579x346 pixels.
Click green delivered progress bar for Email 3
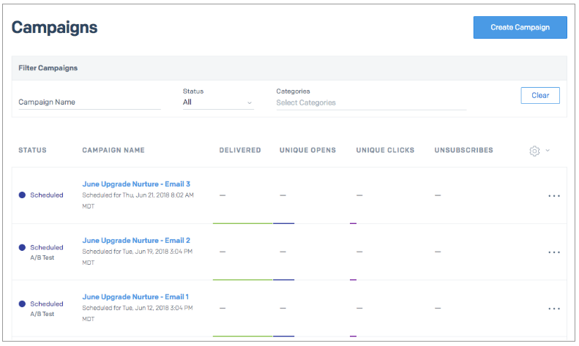pyautogui.click(x=242, y=223)
